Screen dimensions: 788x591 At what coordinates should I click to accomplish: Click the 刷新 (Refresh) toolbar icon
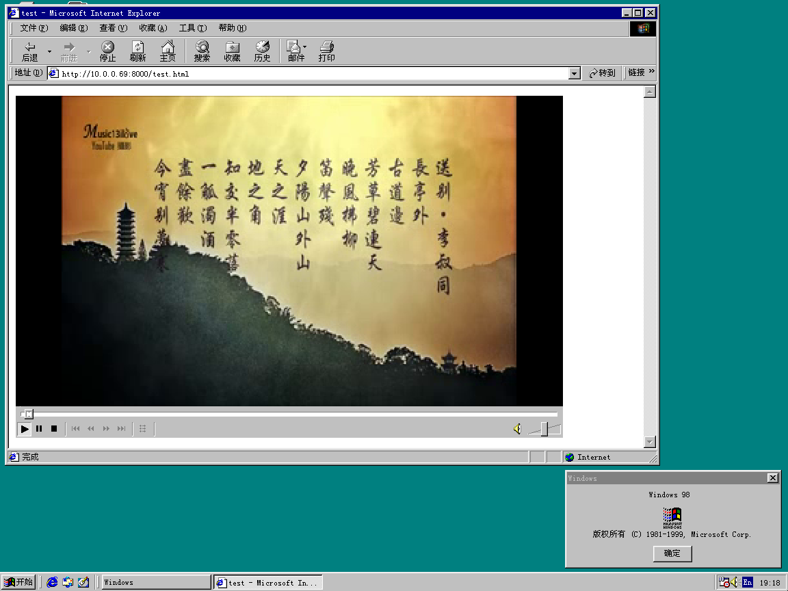coord(137,51)
